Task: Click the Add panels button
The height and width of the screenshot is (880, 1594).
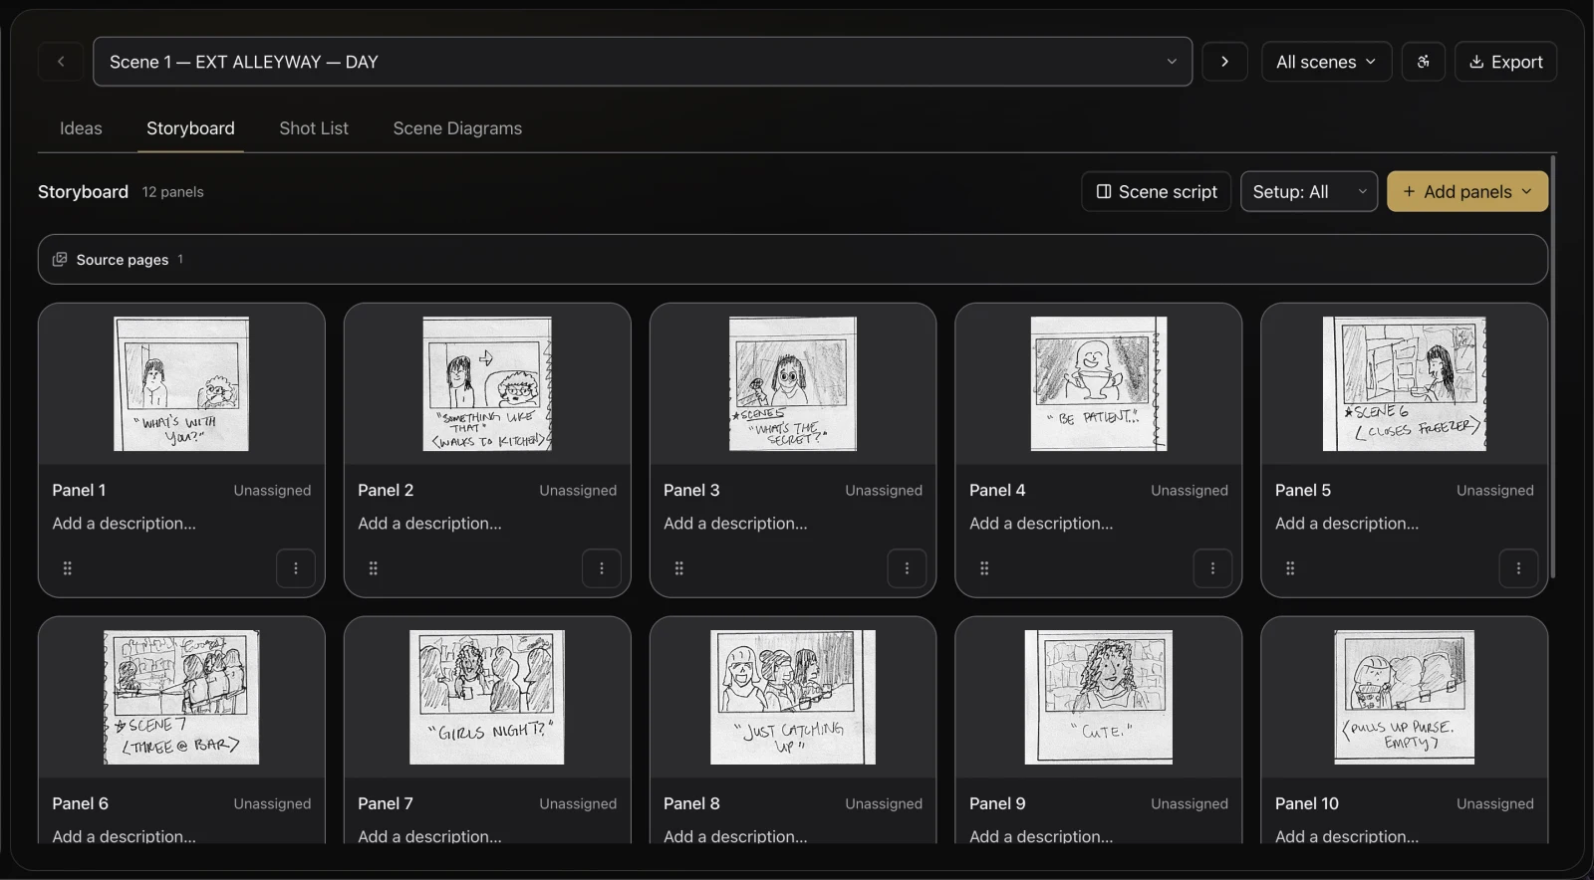Action: (1467, 191)
